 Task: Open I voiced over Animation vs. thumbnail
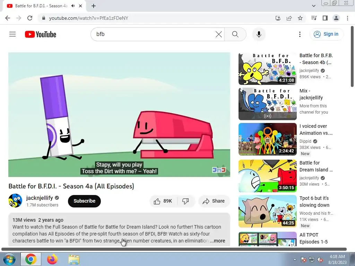267,139
